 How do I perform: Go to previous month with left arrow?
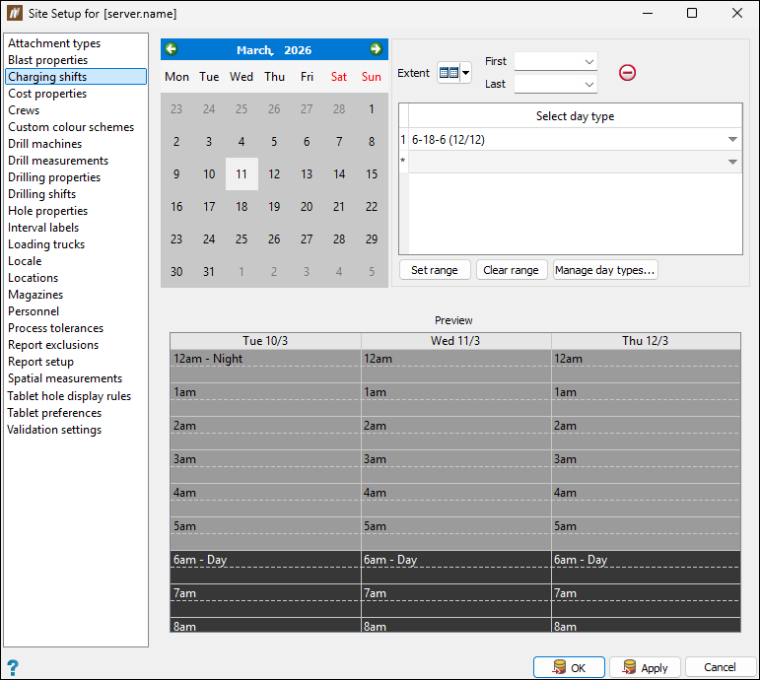click(x=172, y=49)
